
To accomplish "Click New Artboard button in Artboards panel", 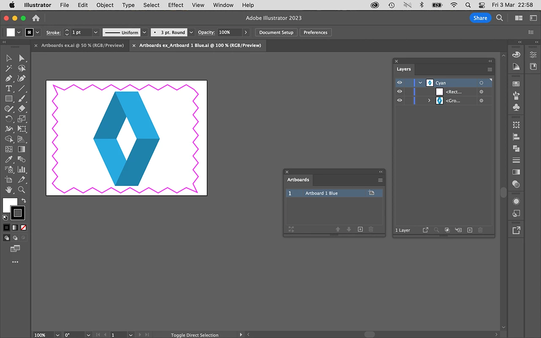I will [360, 229].
